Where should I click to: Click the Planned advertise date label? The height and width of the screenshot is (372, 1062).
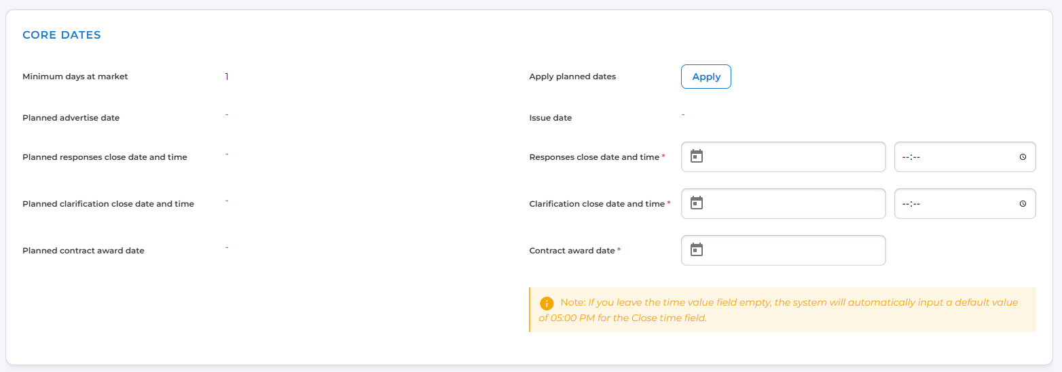[x=71, y=118]
